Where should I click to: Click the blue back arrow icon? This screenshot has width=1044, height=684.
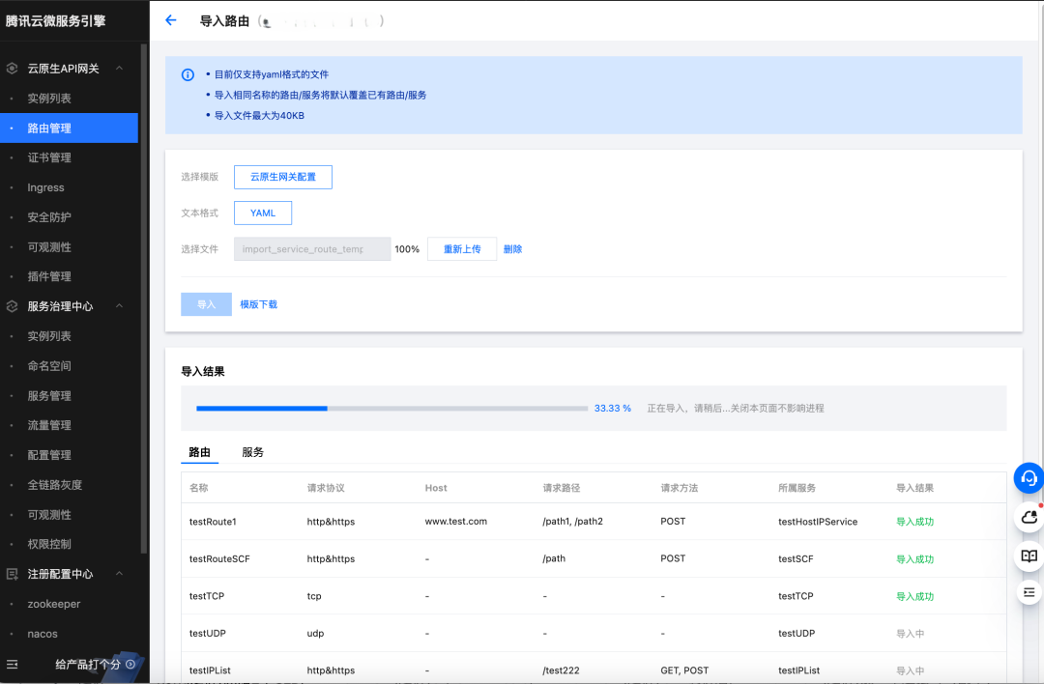(170, 20)
